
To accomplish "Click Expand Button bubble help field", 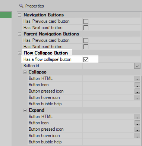I will (x=111, y=142).
